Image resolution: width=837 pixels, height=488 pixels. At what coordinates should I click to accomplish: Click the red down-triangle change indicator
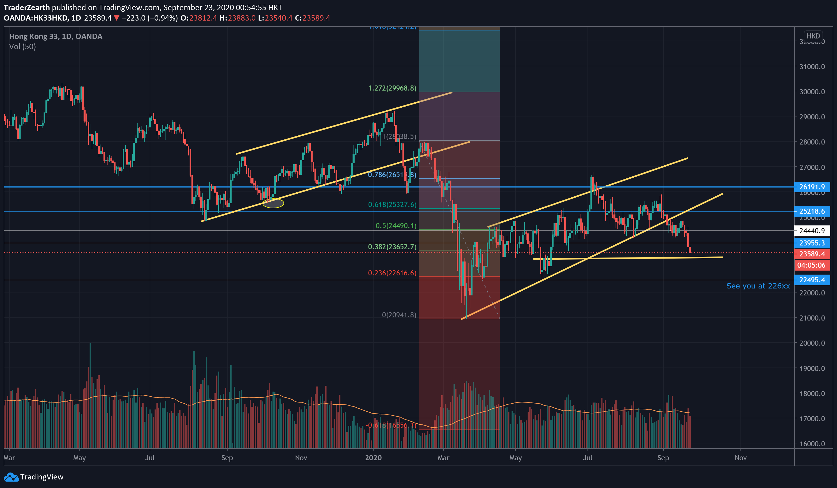[116, 18]
